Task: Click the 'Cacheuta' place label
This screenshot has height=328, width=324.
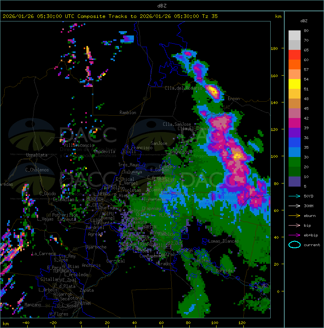Action: 67,219
